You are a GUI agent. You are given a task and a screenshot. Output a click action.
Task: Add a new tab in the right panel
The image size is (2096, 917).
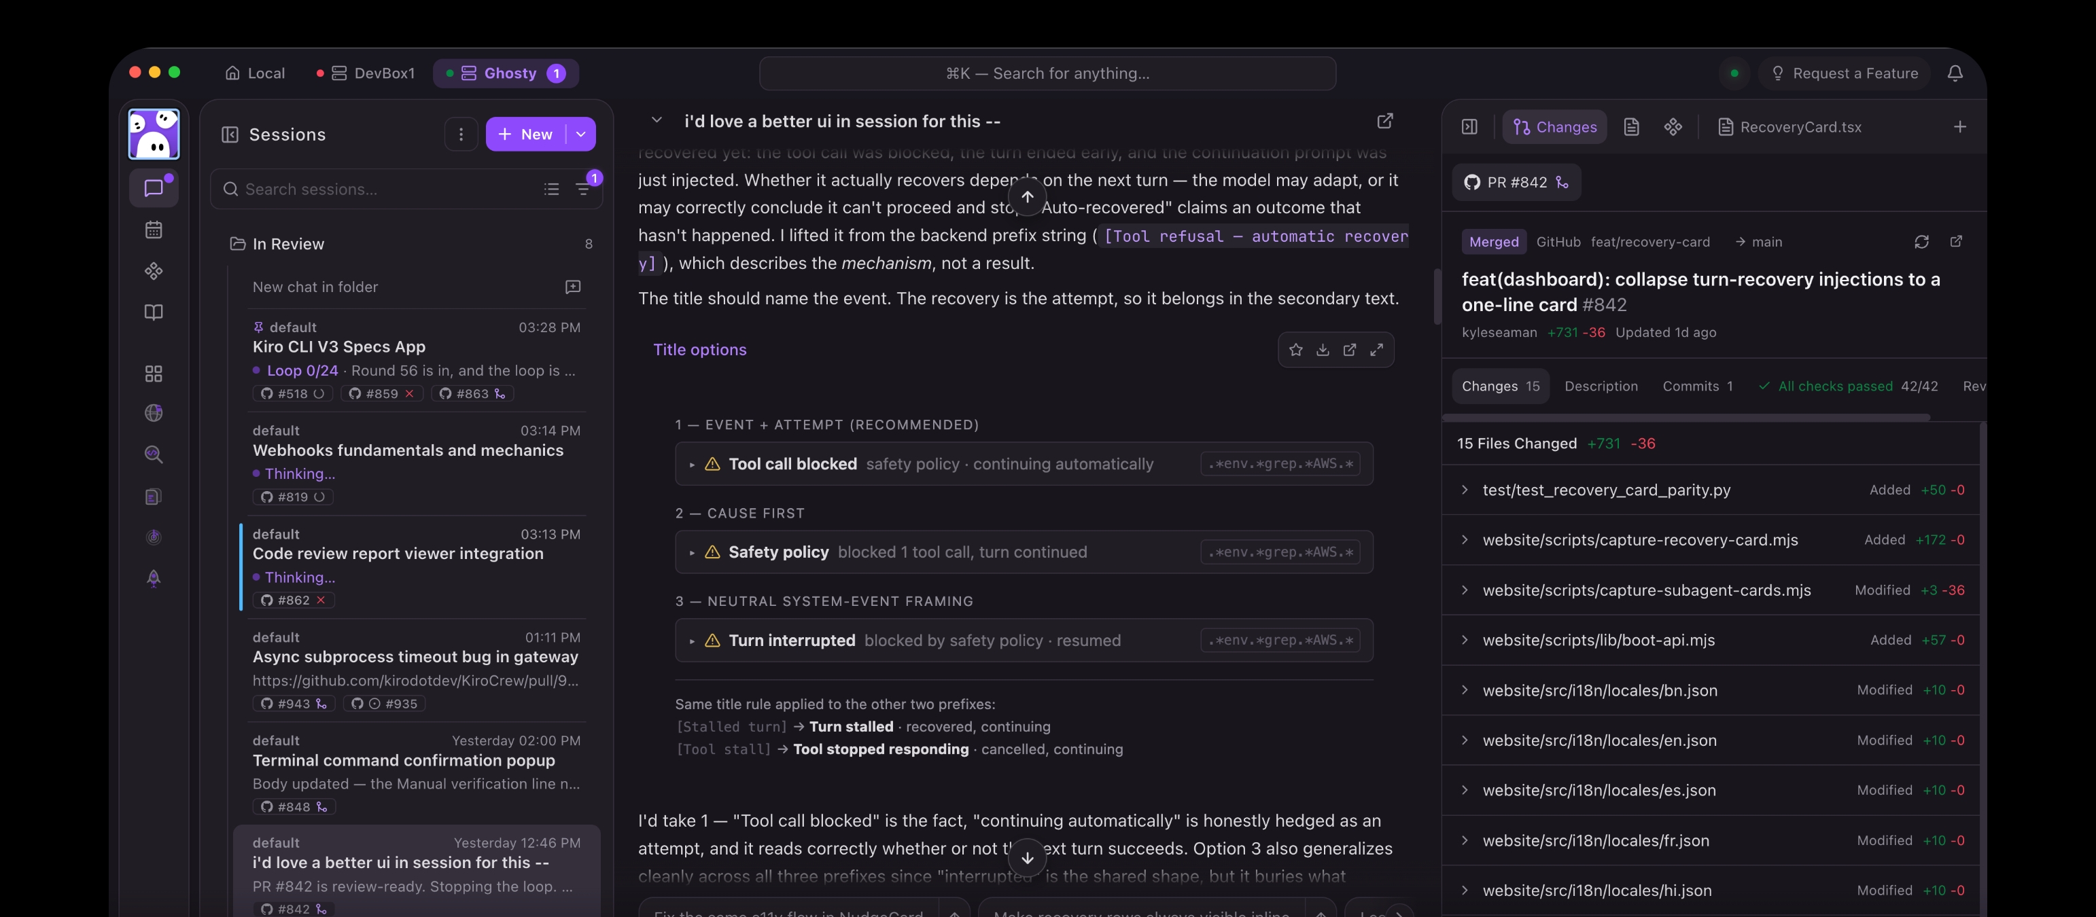click(1960, 127)
